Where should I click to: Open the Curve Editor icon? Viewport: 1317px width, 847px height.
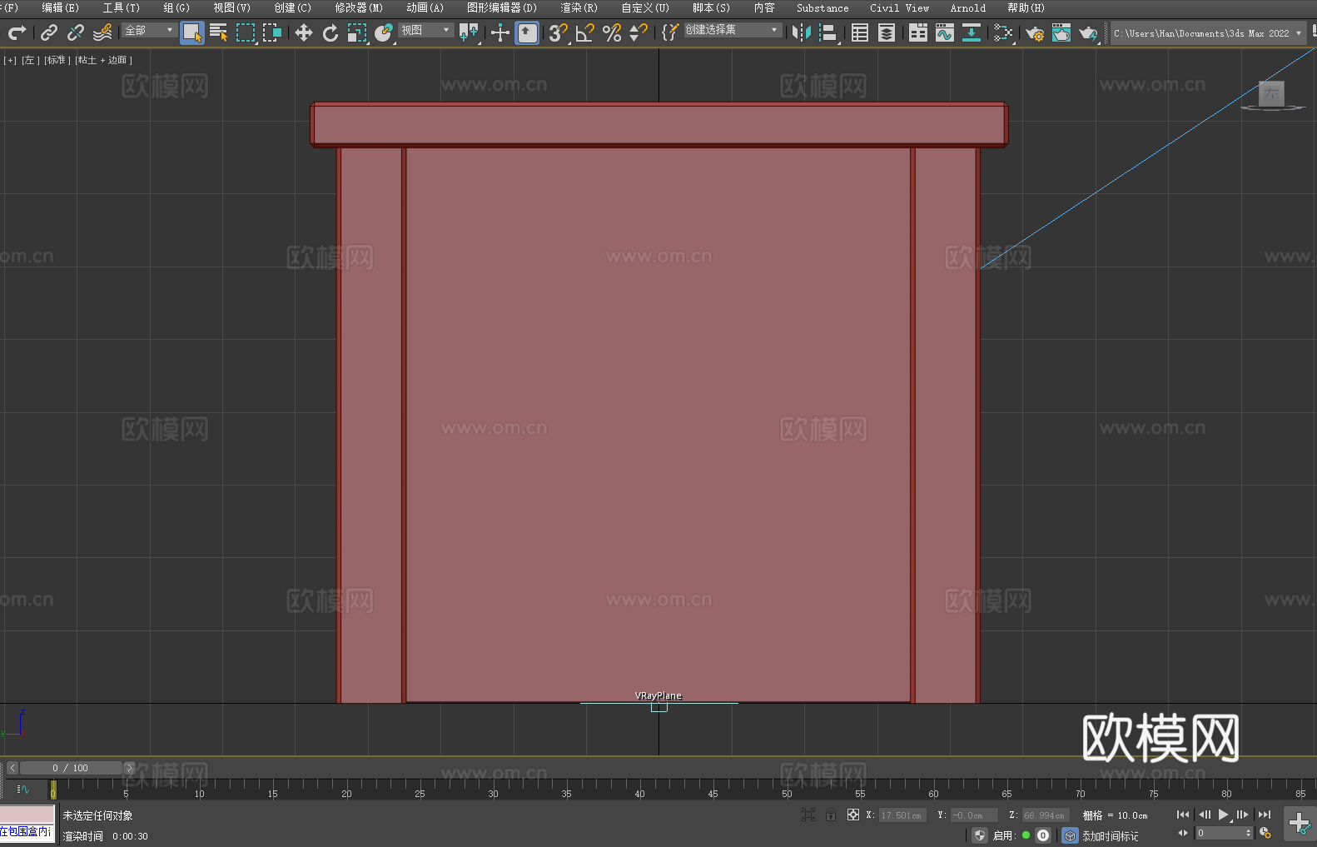point(945,32)
